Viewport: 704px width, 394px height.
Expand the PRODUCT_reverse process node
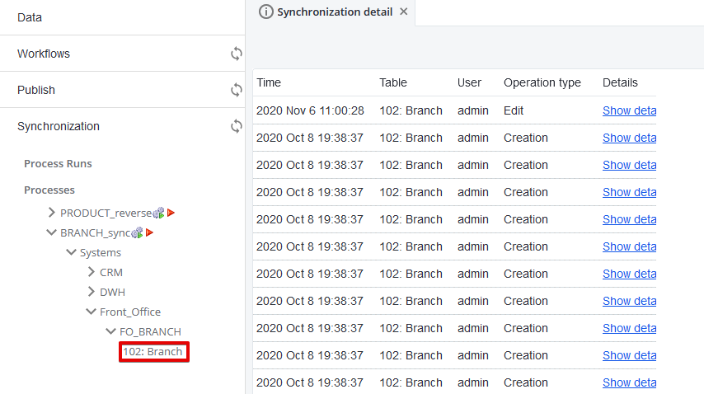52,213
